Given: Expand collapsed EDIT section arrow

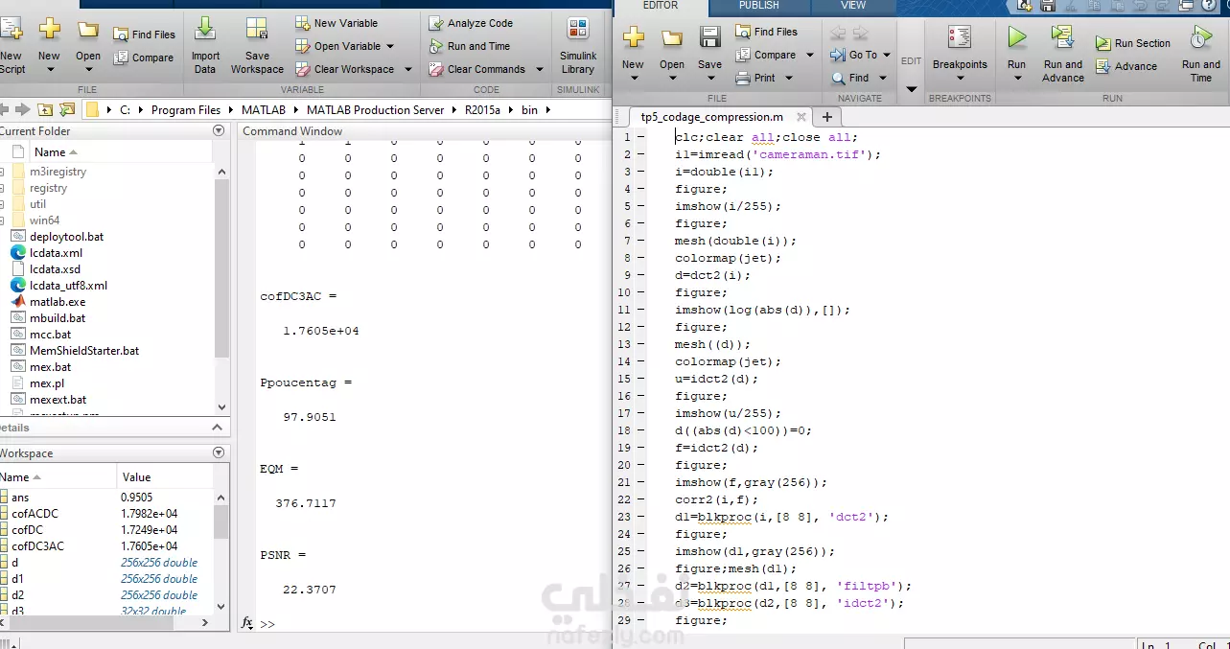Looking at the screenshot, I should pos(912,88).
